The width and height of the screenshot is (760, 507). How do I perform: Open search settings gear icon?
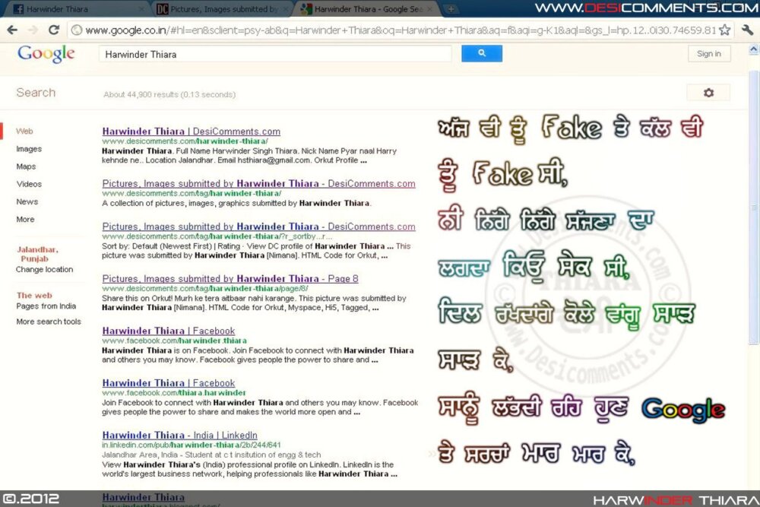[x=708, y=93]
